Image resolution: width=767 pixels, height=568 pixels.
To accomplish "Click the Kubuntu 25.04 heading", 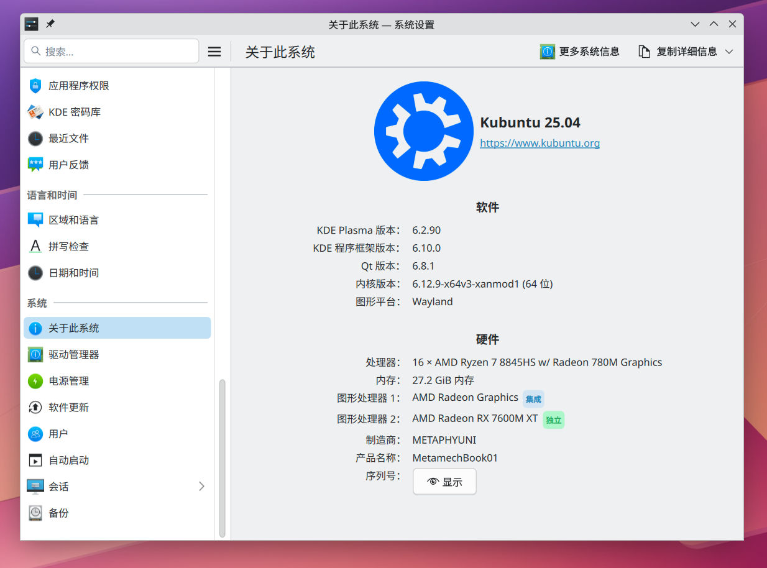I will click(530, 123).
